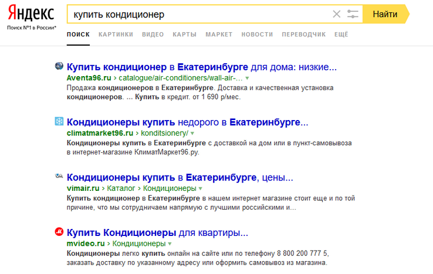Click the Кондиционеры breadcrumb of vimair.ru
The image size is (433, 274).
[x=170, y=189]
